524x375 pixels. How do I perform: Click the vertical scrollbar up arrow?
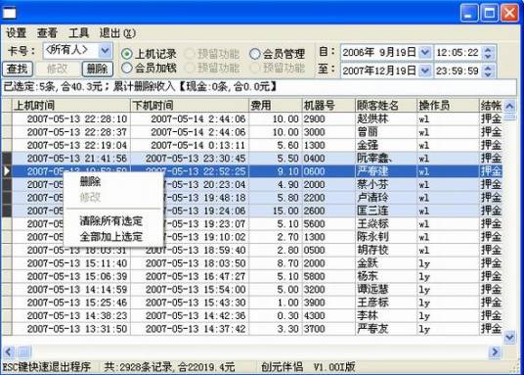[509, 106]
